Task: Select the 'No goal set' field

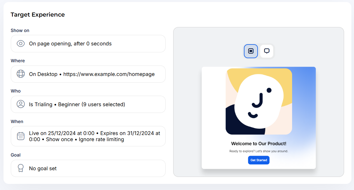Action: pos(43,168)
